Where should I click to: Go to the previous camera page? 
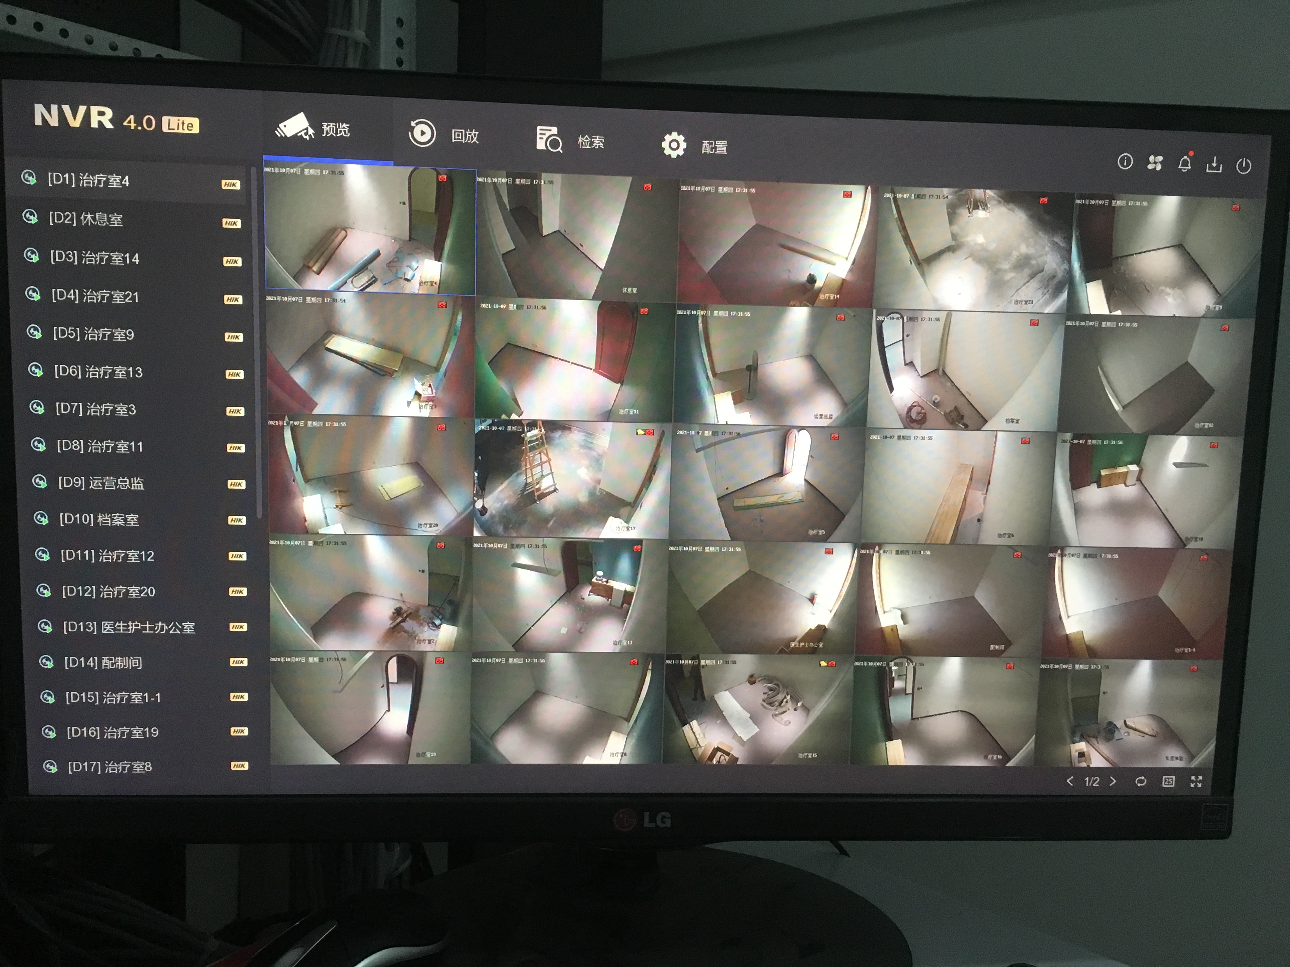pos(1070,781)
